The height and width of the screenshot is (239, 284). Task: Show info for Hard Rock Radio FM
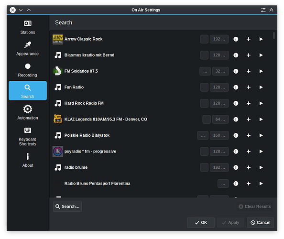click(236, 103)
